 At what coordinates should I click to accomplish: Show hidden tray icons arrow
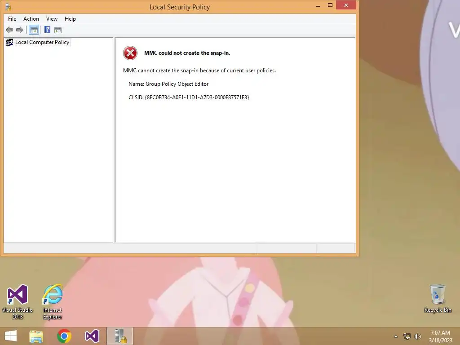pyautogui.click(x=396, y=336)
